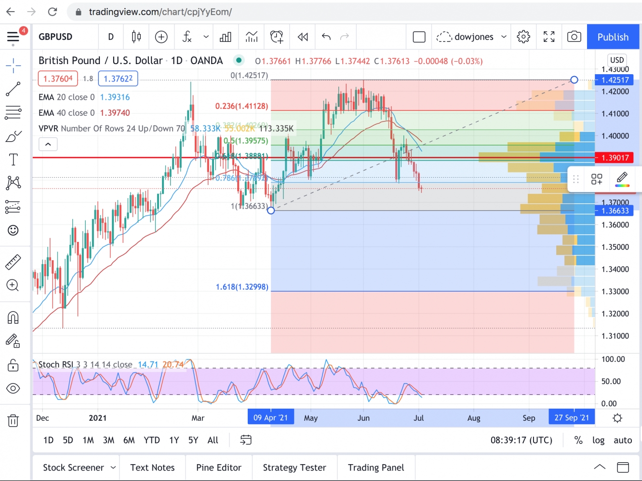The height and width of the screenshot is (481, 642).
Task: Select the trend line drawing tool
Action: pos(13,89)
